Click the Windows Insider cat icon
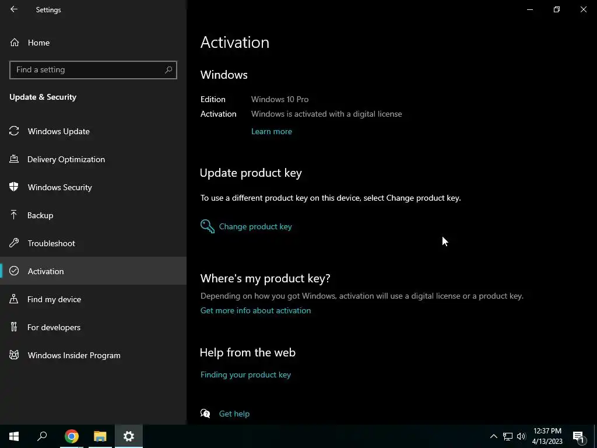Image resolution: width=597 pixels, height=448 pixels. point(14,355)
